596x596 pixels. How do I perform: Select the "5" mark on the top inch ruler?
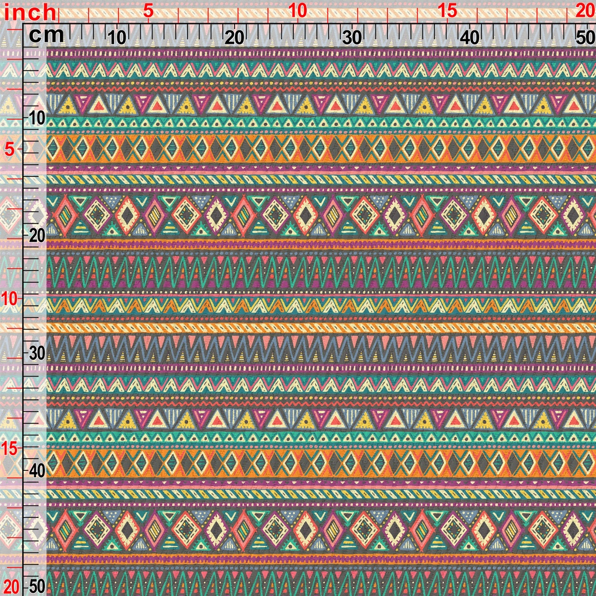pos(148,11)
